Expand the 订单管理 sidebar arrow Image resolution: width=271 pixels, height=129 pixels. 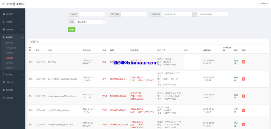pyautogui.click(x=22, y=30)
